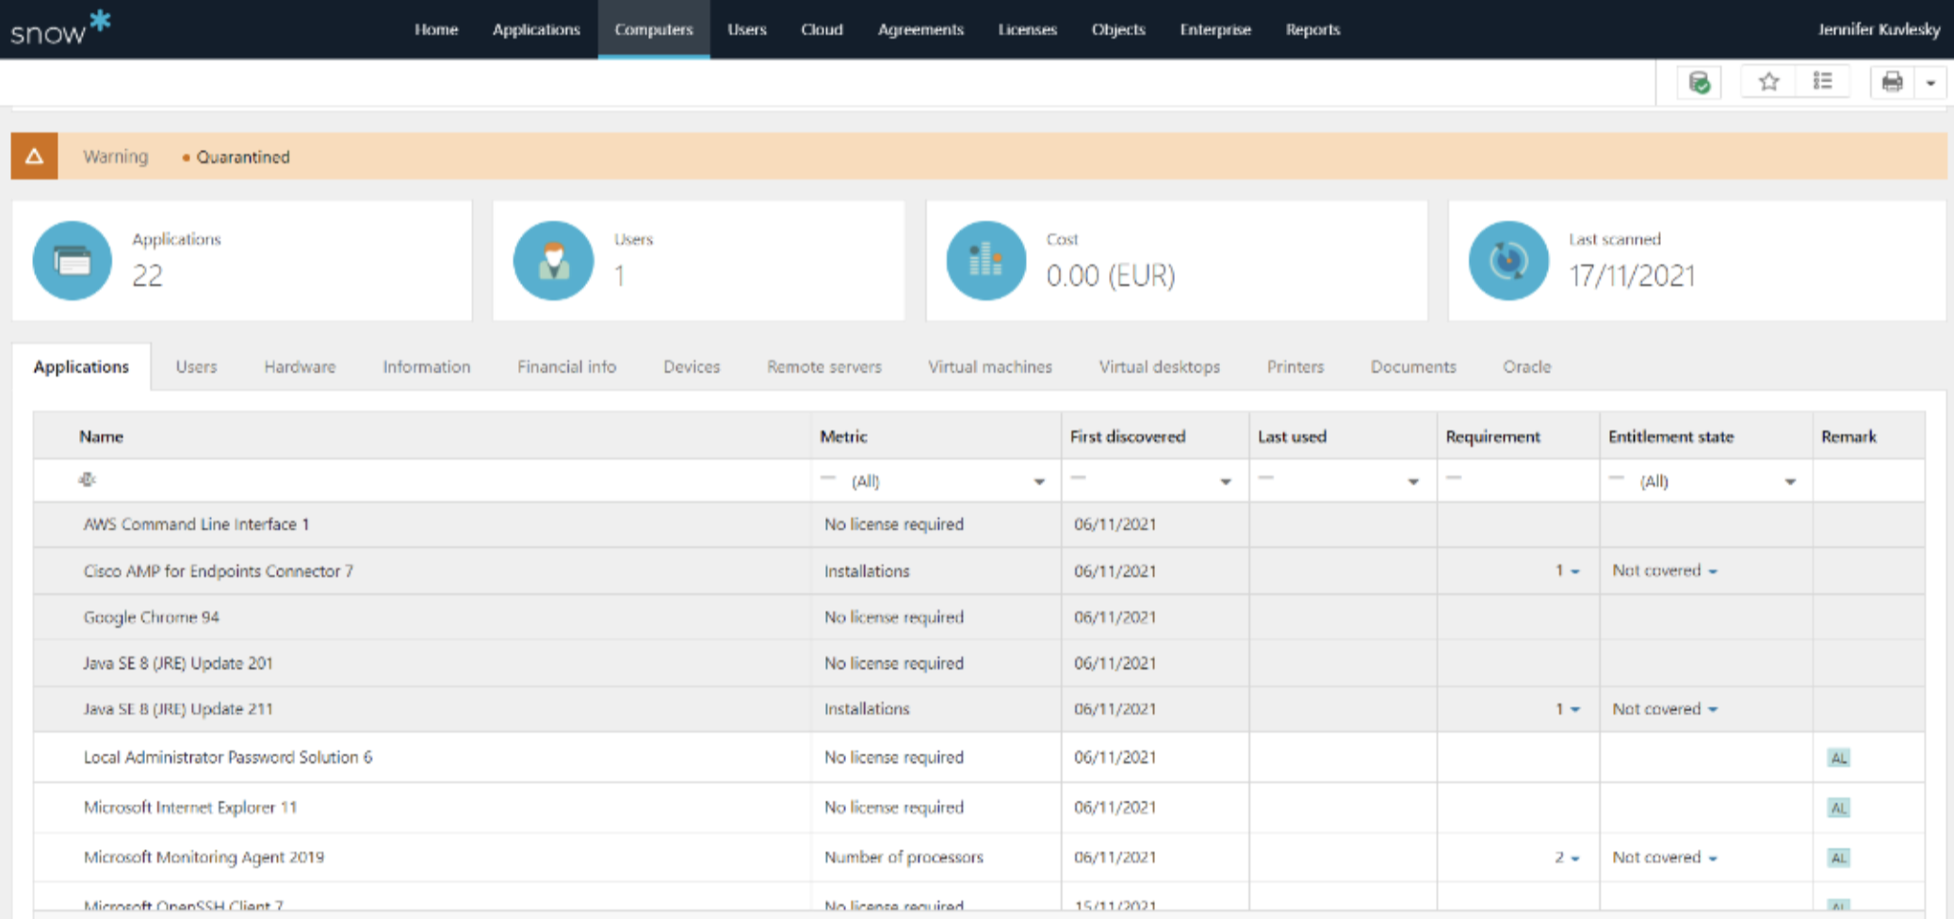Viewport: 1954px width, 919px height.
Task: Click the Requirement filter input field
Action: [x=1519, y=480]
